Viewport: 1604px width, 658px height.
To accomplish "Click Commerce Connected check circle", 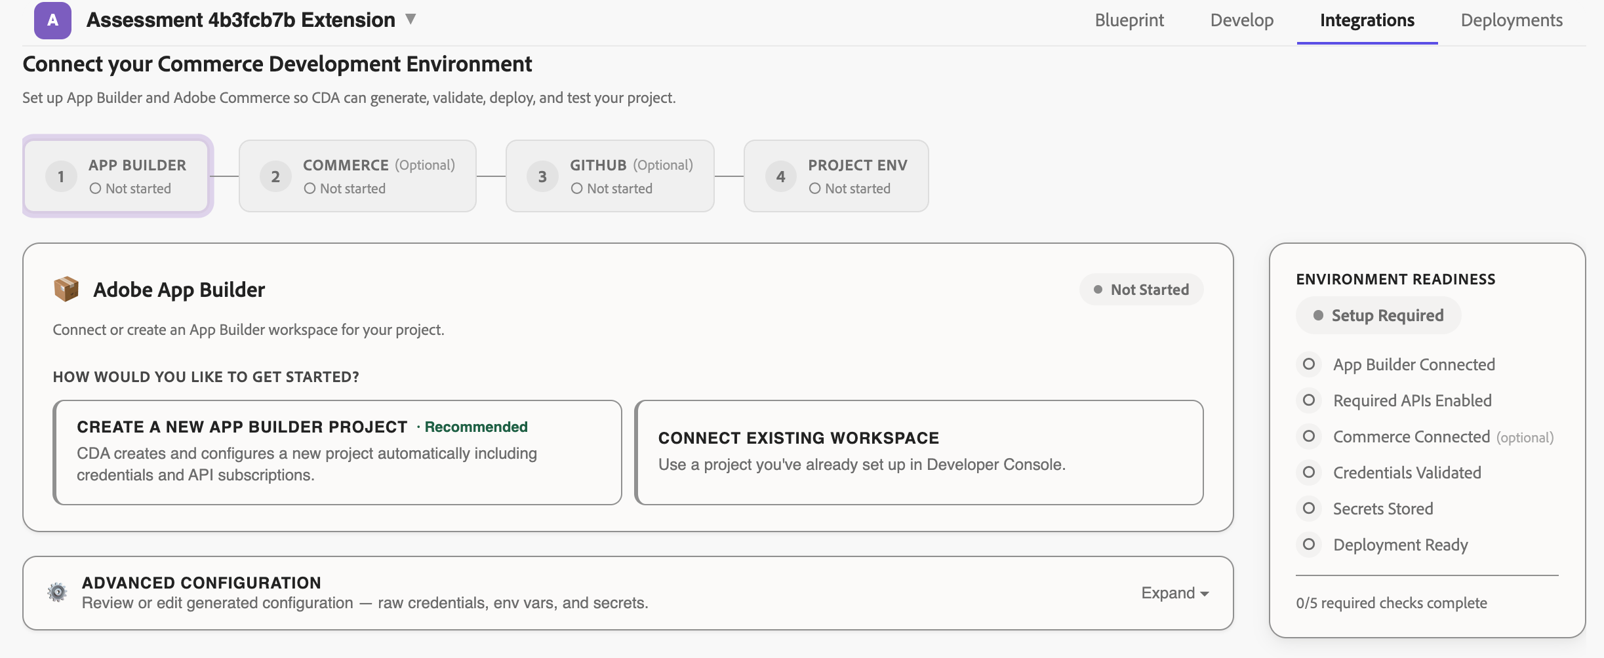I will click(1309, 436).
